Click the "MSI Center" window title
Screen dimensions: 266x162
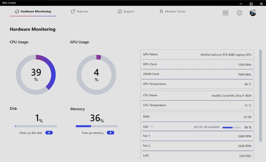9,3
